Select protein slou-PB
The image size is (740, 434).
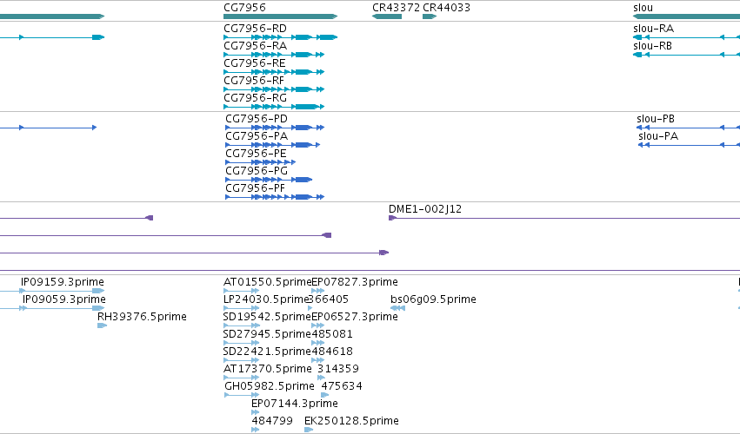click(x=656, y=119)
